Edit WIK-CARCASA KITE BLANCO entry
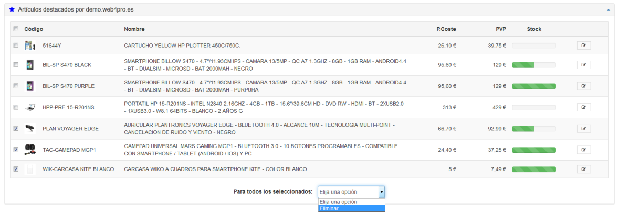The height and width of the screenshot is (215, 619). [583, 169]
